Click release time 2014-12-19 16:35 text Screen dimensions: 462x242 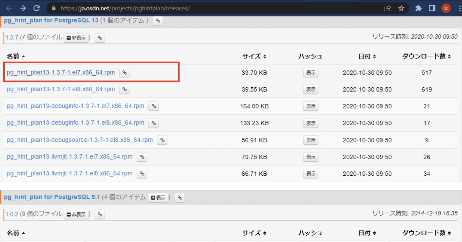tap(415, 213)
